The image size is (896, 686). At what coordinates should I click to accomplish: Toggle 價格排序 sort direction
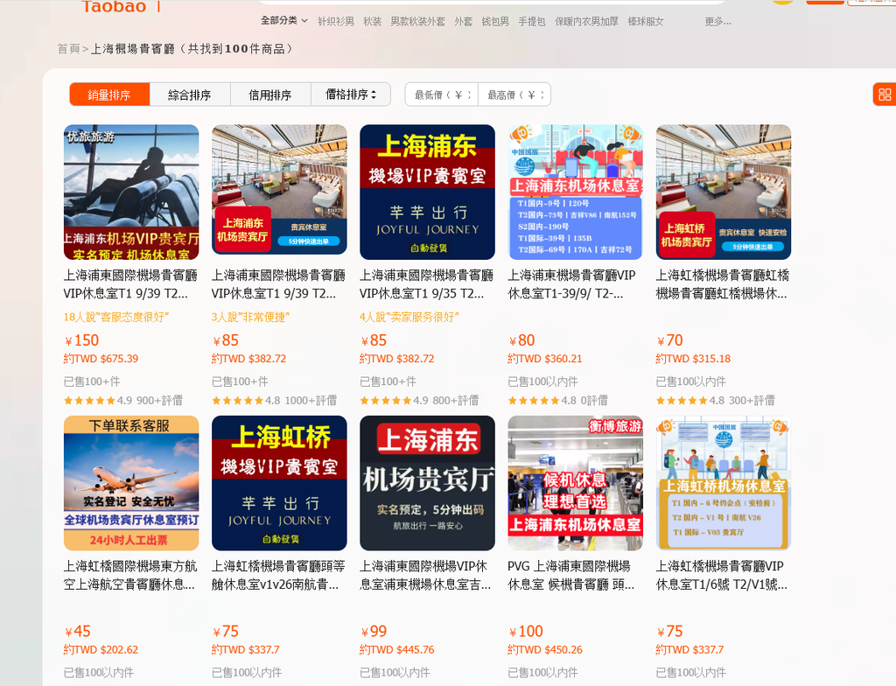point(351,94)
